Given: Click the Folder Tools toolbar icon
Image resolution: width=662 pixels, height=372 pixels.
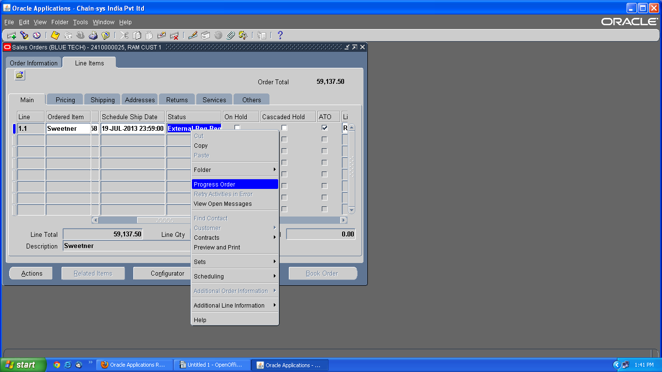Looking at the screenshot, I should pos(243,35).
